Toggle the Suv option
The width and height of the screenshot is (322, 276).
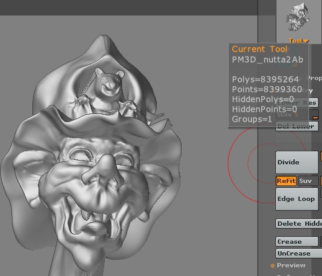[308, 181]
